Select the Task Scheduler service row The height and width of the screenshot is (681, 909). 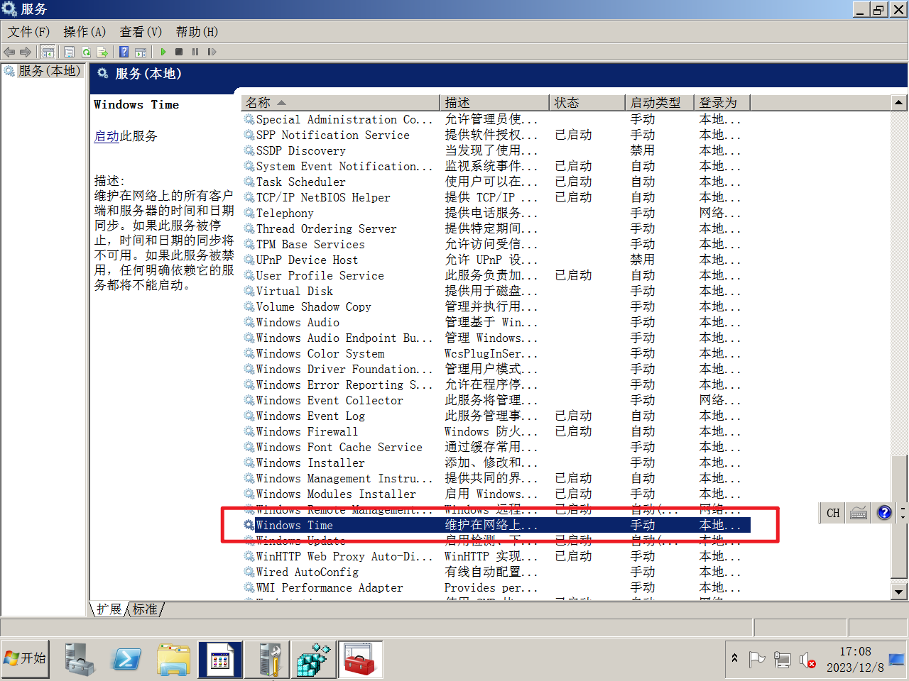[x=496, y=182]
